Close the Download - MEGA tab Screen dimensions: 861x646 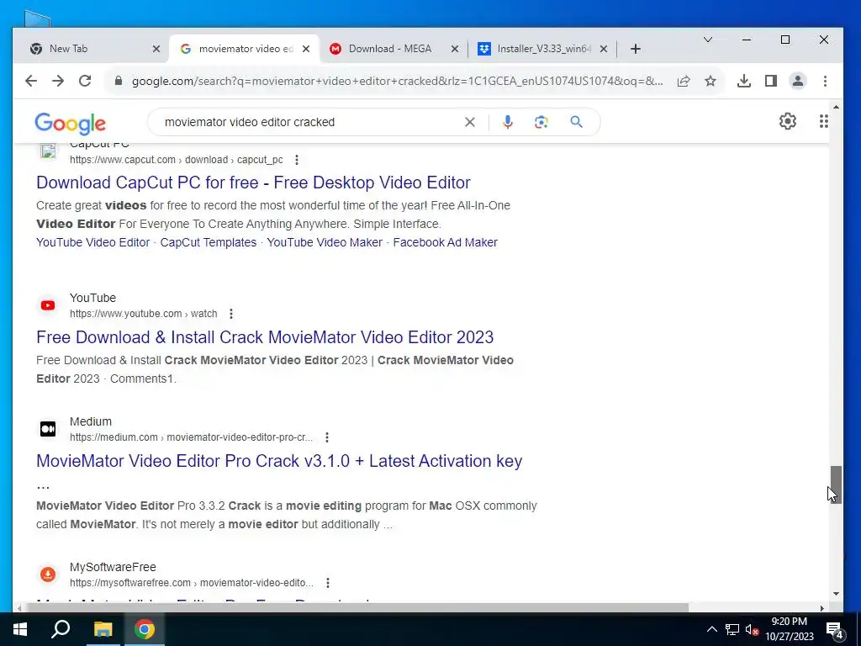point(455,49)
